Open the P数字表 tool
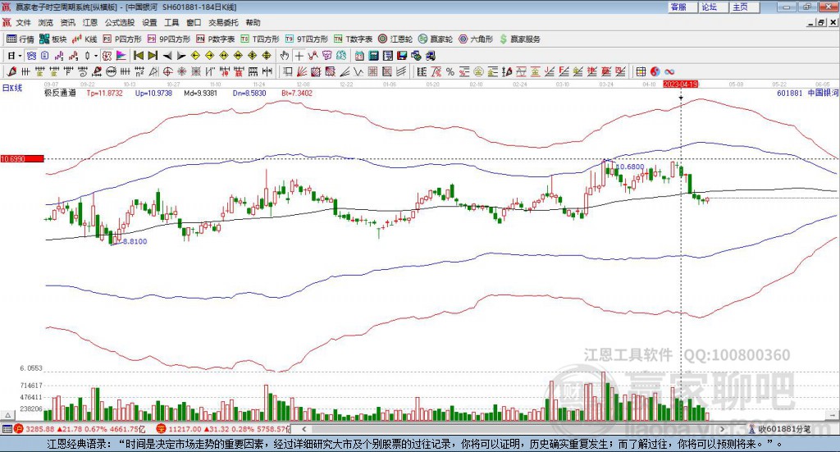This screenshot has height=452, width=840. pos(216,39)
